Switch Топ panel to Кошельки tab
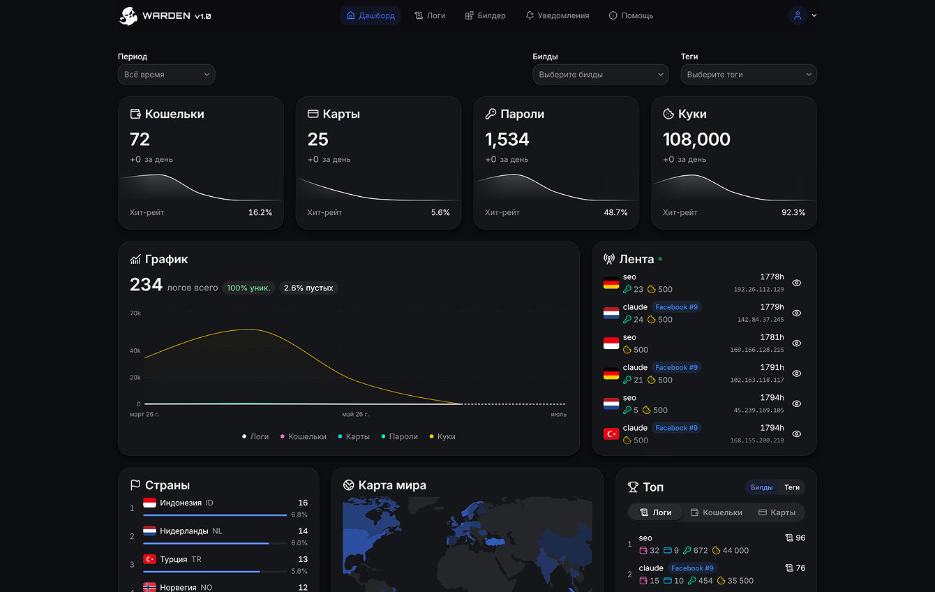 (717, 512)
